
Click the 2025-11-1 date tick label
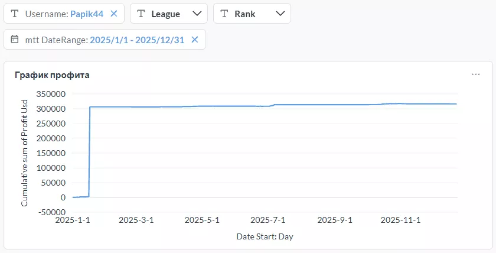point(401,220)
